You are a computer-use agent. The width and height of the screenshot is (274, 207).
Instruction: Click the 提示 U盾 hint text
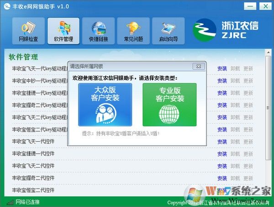[121, 133]
